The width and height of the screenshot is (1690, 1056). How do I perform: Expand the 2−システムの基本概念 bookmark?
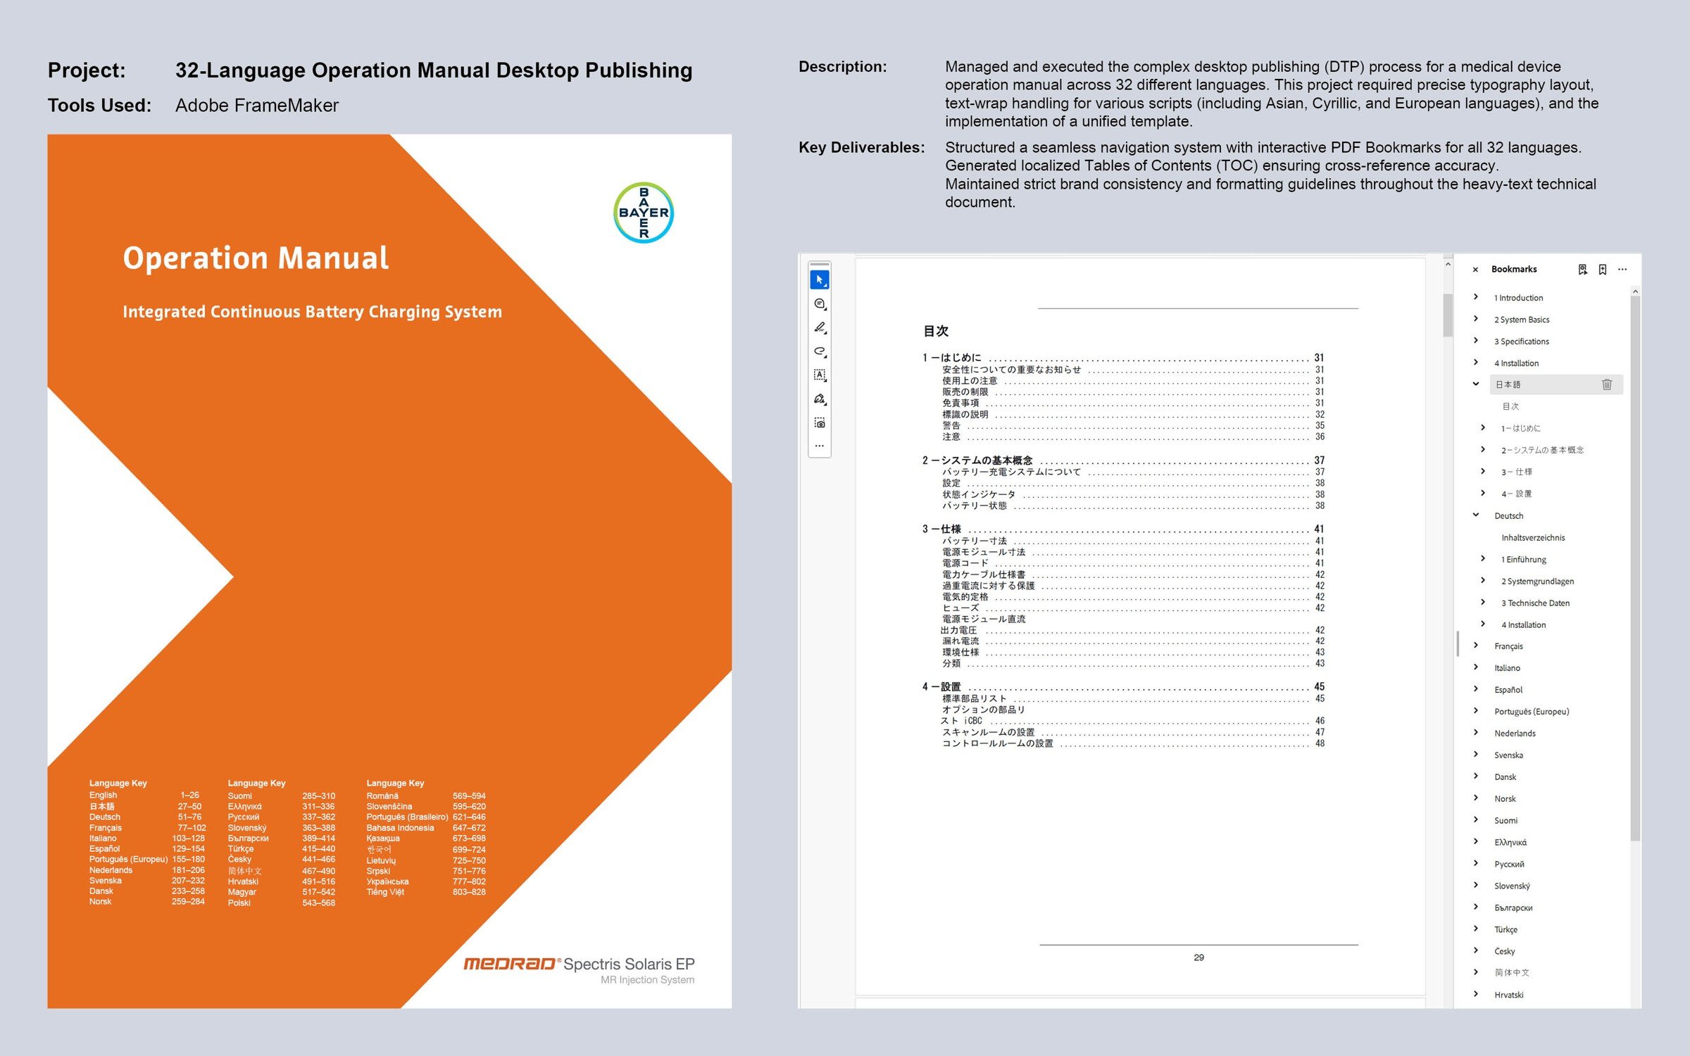(x=1483, y=450)
